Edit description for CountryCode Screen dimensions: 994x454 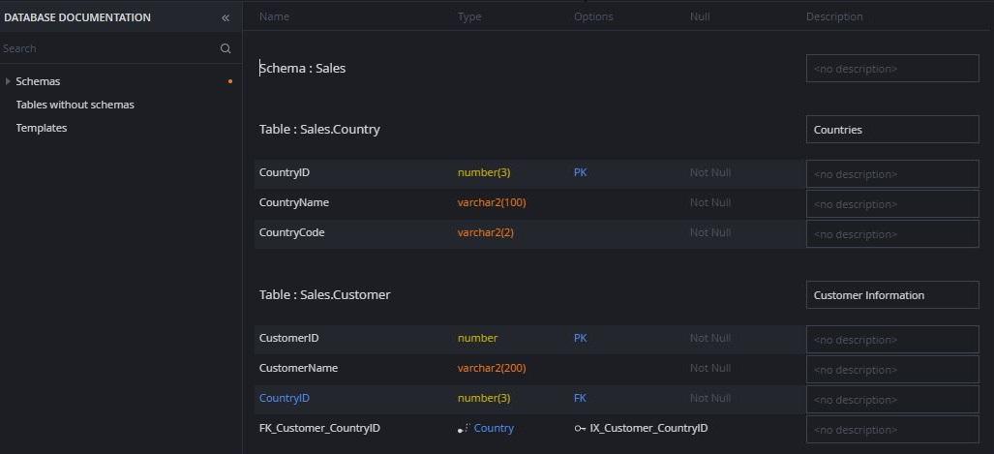(x=892, y=234)
